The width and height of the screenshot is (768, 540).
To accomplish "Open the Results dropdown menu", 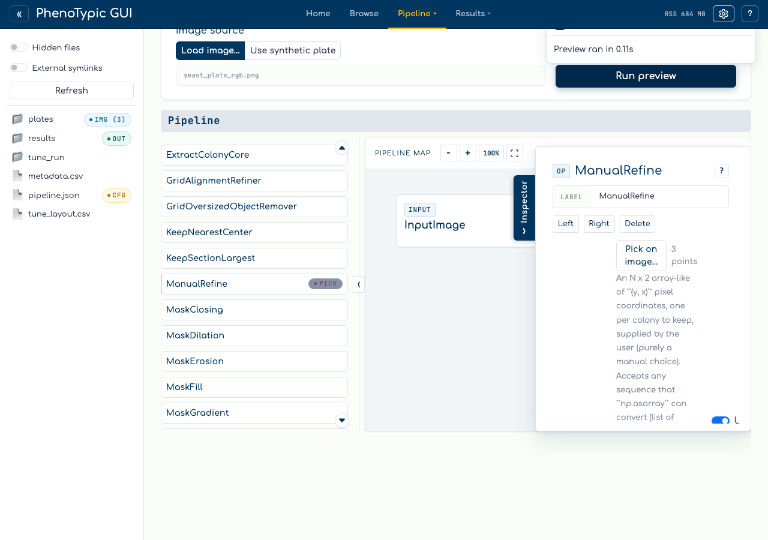I will point(473,14).
